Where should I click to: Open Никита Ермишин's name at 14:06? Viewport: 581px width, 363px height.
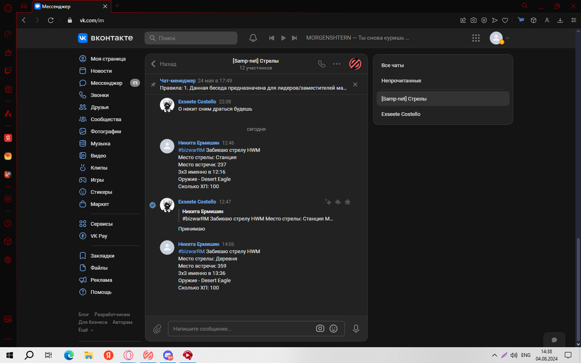198,244
